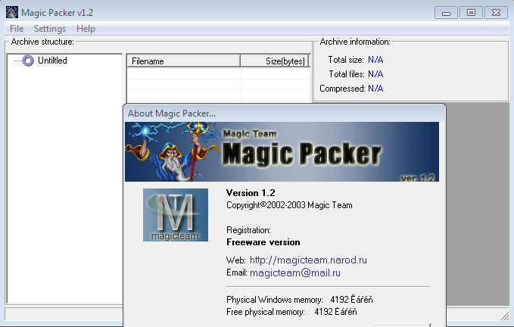
Task: Minimize the Magic Packer window
Action: pyautogui.click(x=448, y=12)
